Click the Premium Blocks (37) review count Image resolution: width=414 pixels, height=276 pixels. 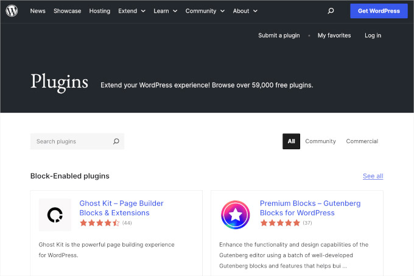(x=307, y=223)
